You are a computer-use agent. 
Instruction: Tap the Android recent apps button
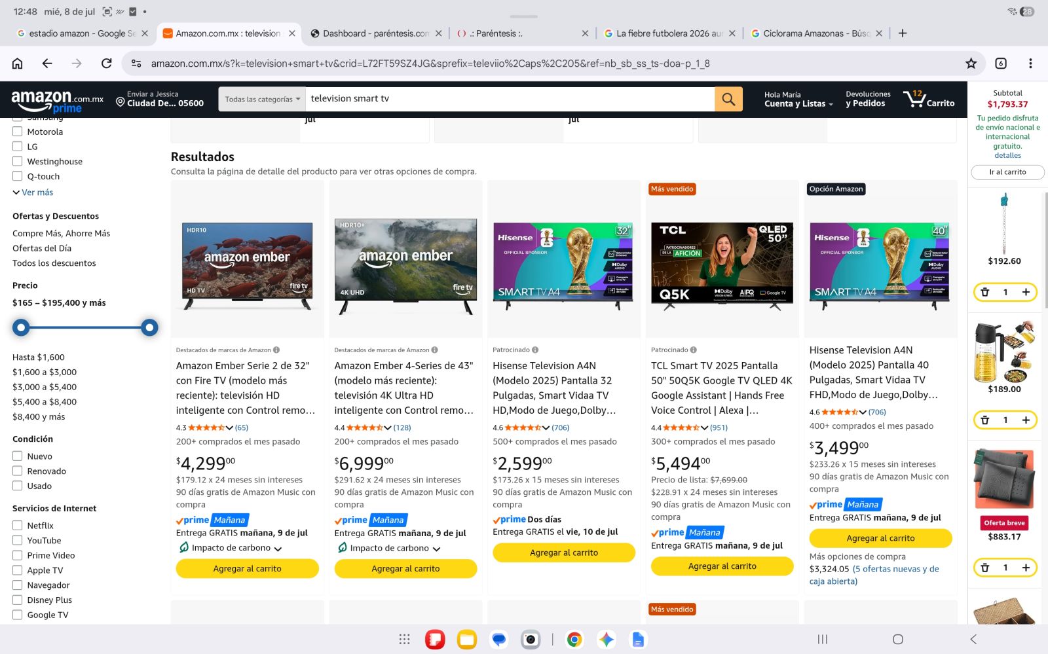[823, 640]
